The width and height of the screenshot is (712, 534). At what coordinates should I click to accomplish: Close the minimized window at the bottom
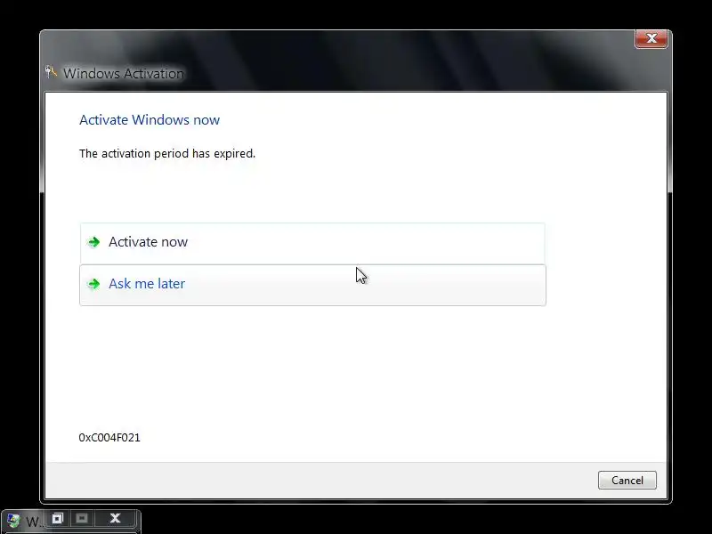[115, 518]
